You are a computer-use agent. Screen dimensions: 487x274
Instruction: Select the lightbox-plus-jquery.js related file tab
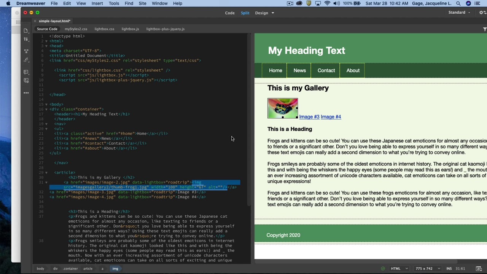tap(165, 29)
